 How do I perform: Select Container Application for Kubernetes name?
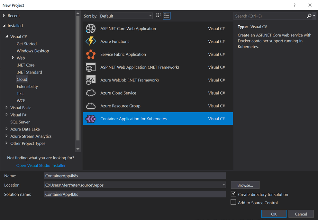tap(133, 119)
